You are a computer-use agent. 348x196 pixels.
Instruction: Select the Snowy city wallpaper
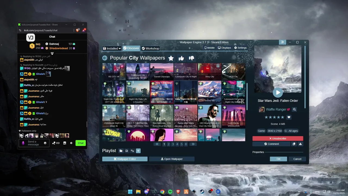(210, 92)
